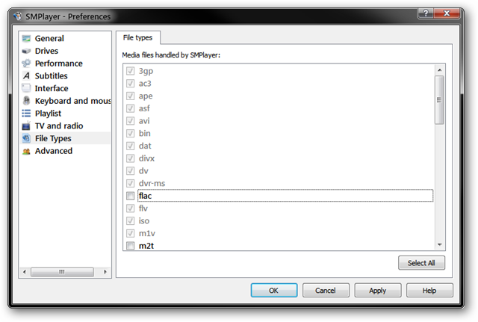Image resolution: width=478 pixels, height=322 pixels.
Task: Click the SMPlayer title bar app icon
Action: click(18, 16)
